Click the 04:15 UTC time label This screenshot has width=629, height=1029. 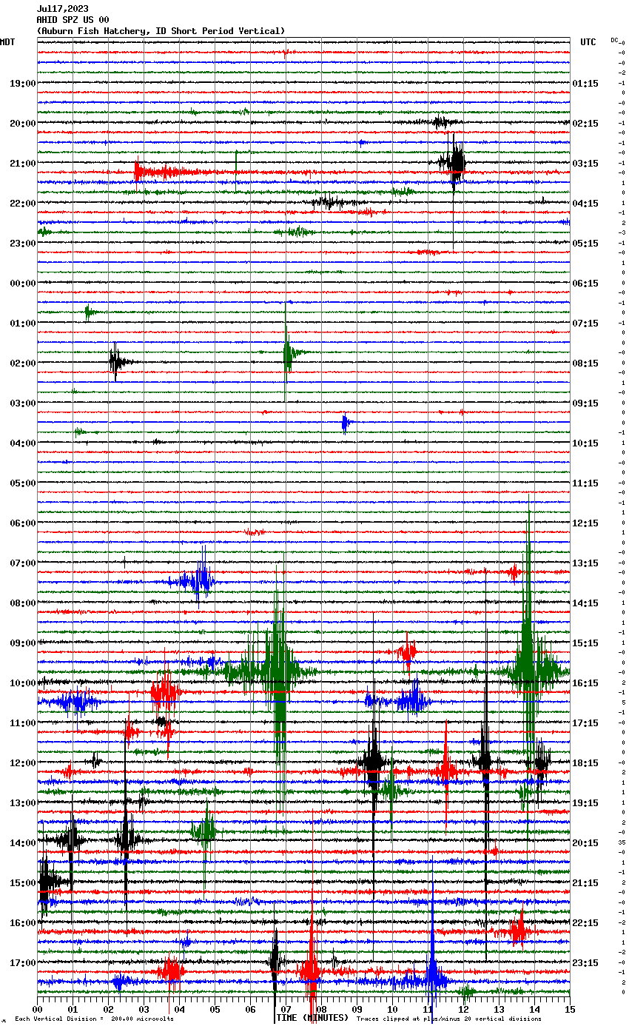[585, 204]
